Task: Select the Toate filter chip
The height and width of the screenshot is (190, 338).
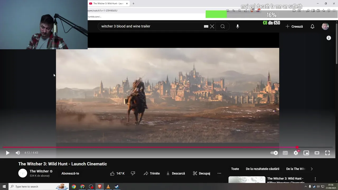Action: click(x=235, y=169)
